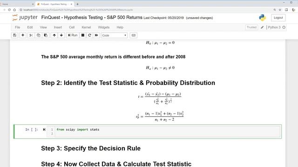The width and height of the screenshot is (298, 167).
Task: Move selected cell up arrow
Action: 54,35
